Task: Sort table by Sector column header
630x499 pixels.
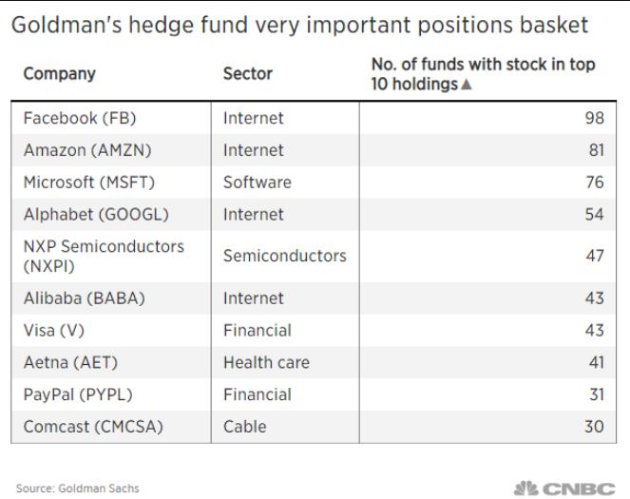Action: click(x=247, y=73)
